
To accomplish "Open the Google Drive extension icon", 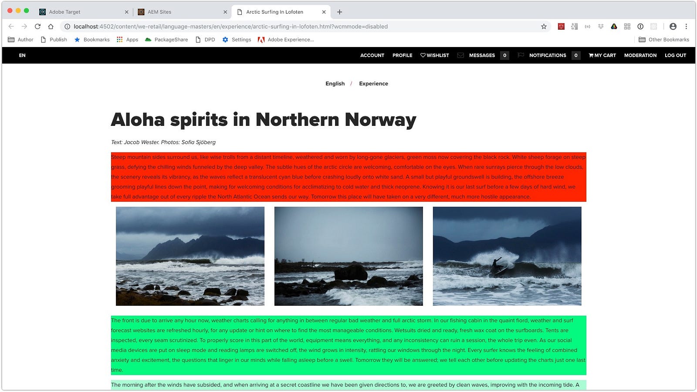I will [614, 27].
